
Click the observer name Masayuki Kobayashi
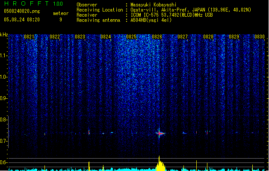click(154, 5)
